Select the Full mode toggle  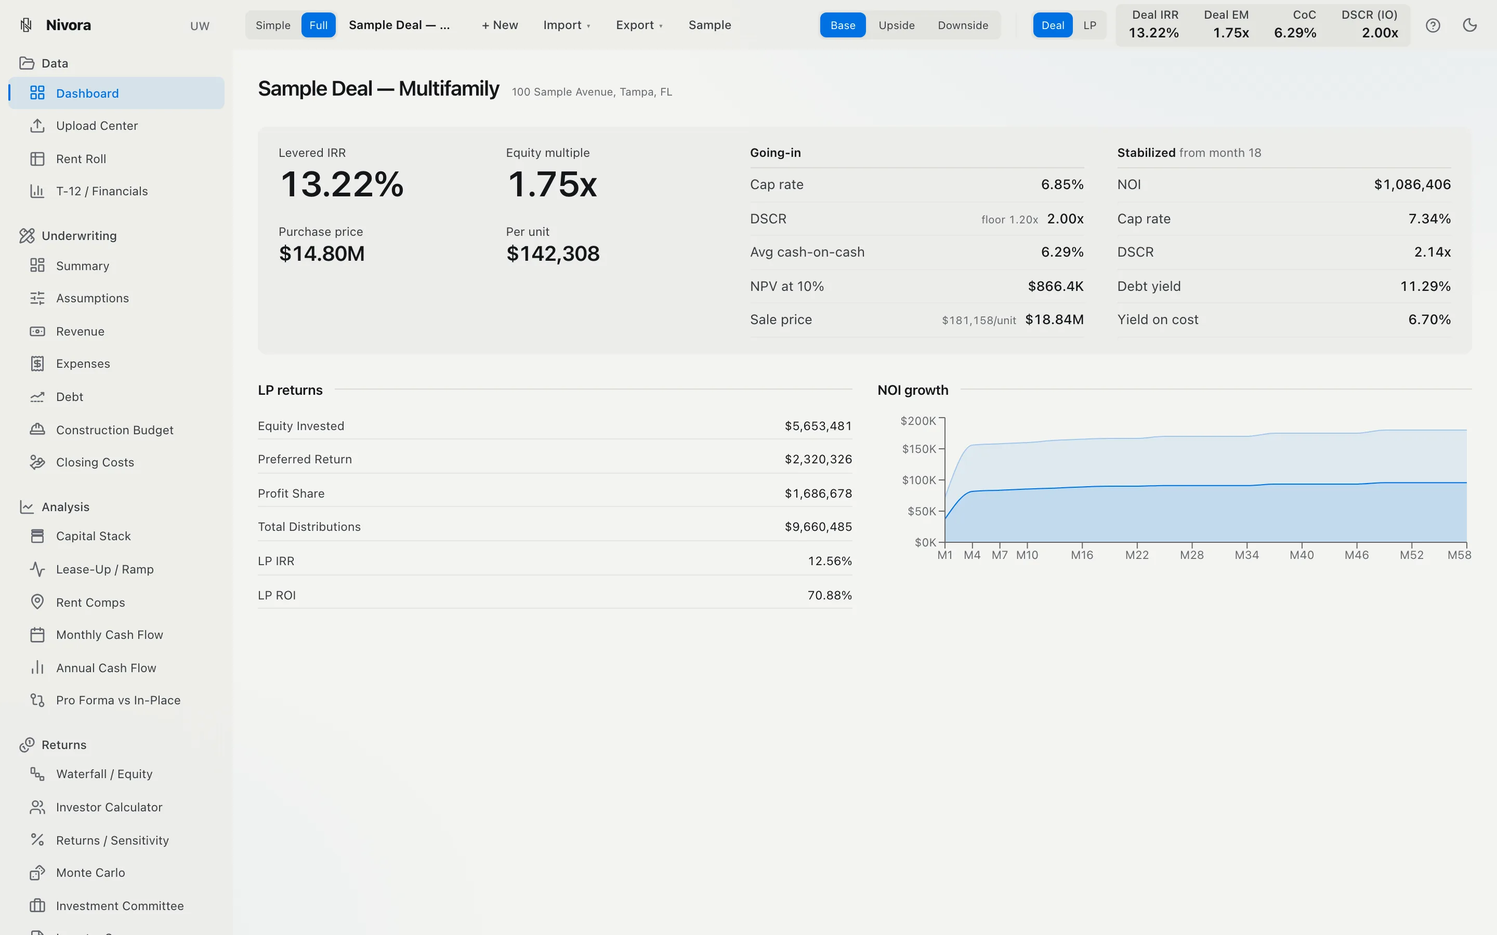point(319,25)
